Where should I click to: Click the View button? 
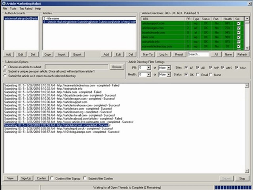click(x=10, y=178)
